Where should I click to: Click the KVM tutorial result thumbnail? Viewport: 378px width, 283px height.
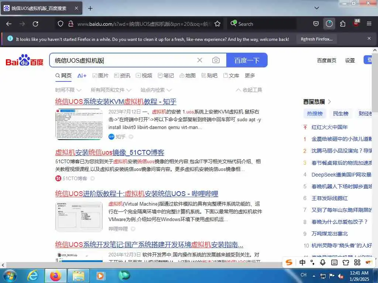click(x=79, y=124)
